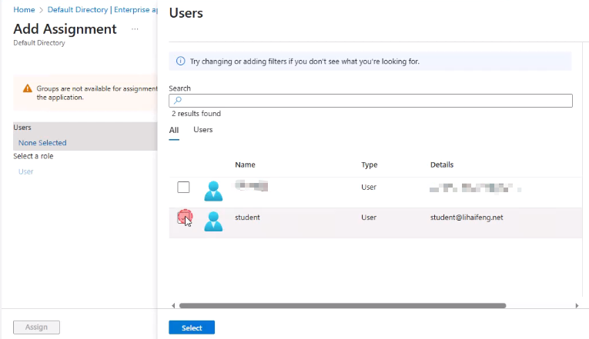The image size is (589, 339).
Task: Click the horizontal scrollbar thumb
Action: (343, 306)
